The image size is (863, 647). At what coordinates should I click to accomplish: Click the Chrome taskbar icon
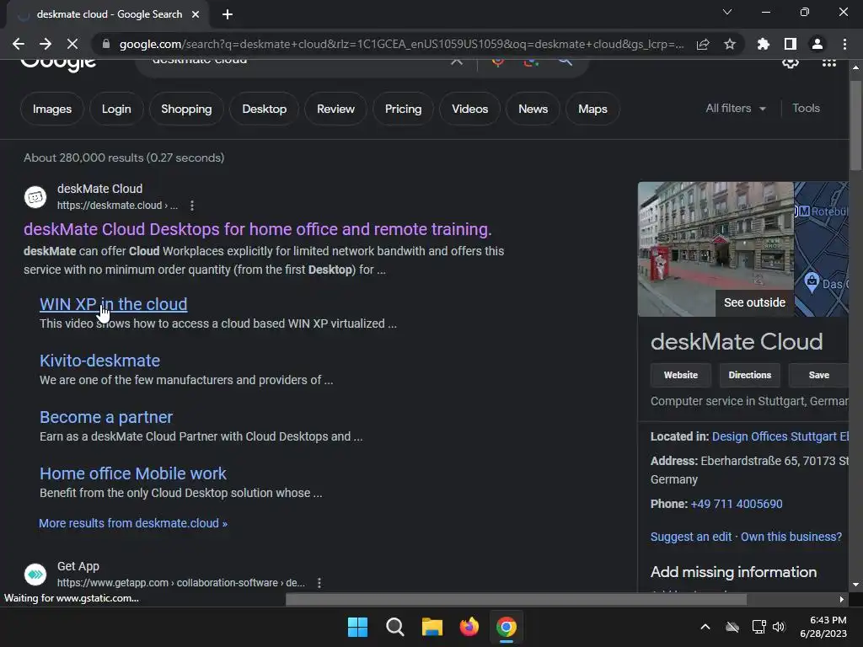pyautogui.click(x=507, y=627)
